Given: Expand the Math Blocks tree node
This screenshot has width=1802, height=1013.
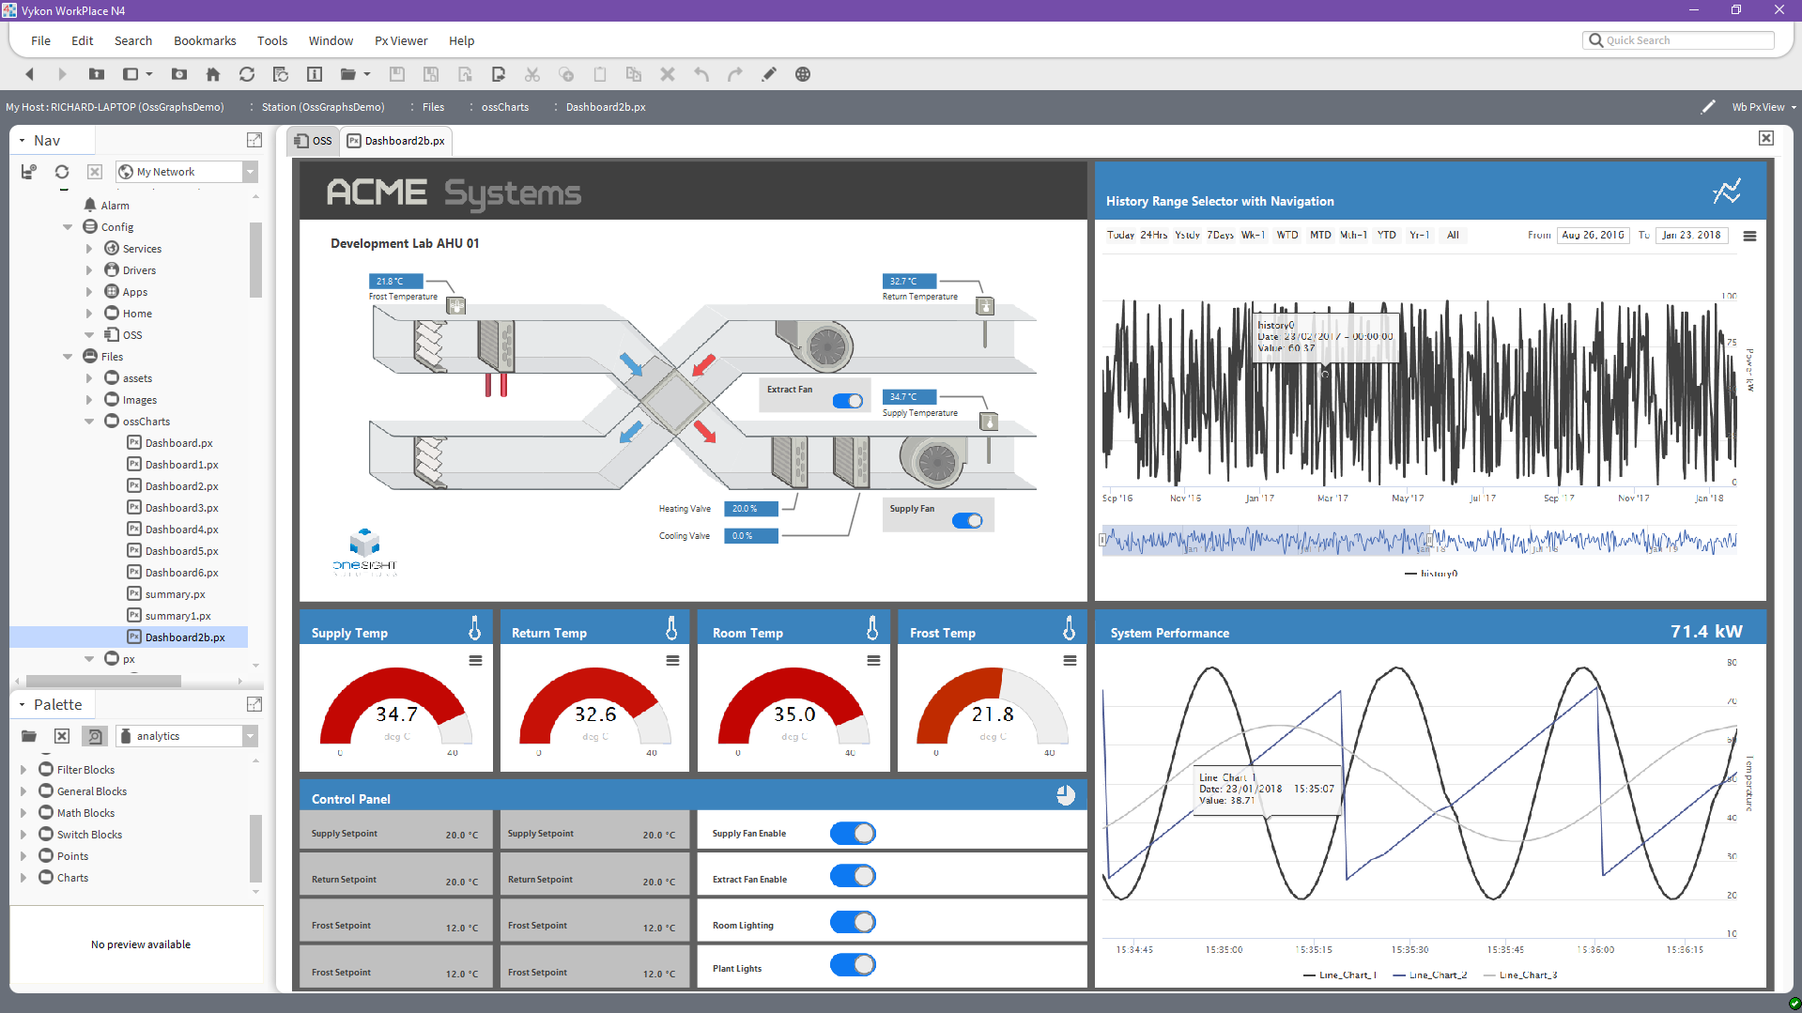Looking at the screenshot, I should tap(23, 813).
